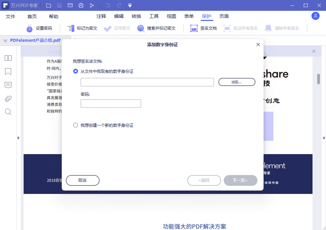Viewport: 326px width, 230px height.
Task: Open the bookmarks panel
Action: tap(8, 71)
